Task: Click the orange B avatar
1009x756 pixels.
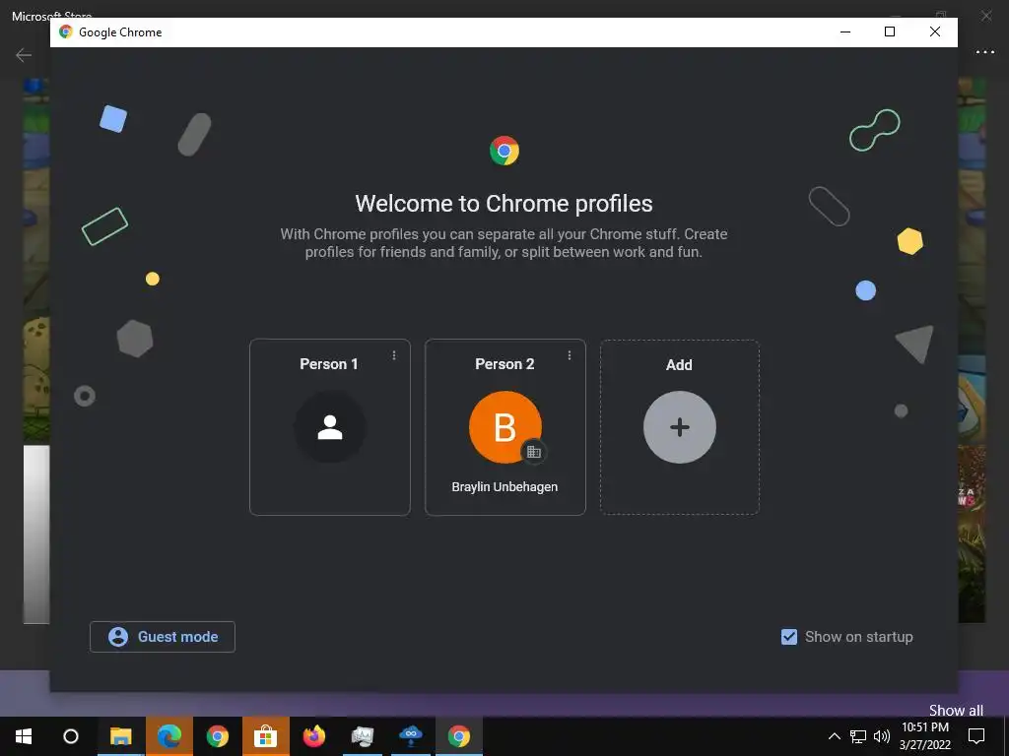Action: pos(505,427)
